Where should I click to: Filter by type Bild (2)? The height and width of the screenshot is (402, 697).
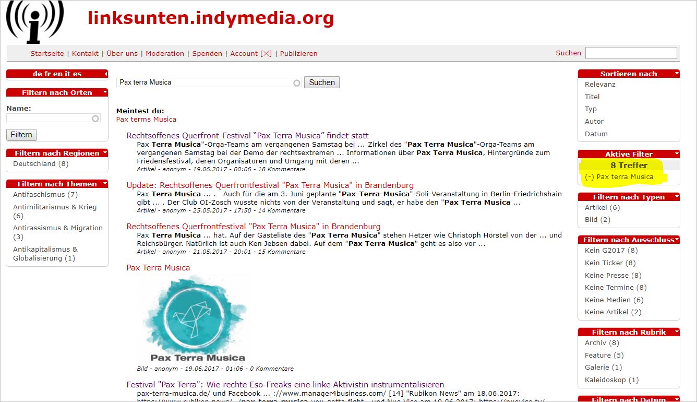click(x=598, y=219)
